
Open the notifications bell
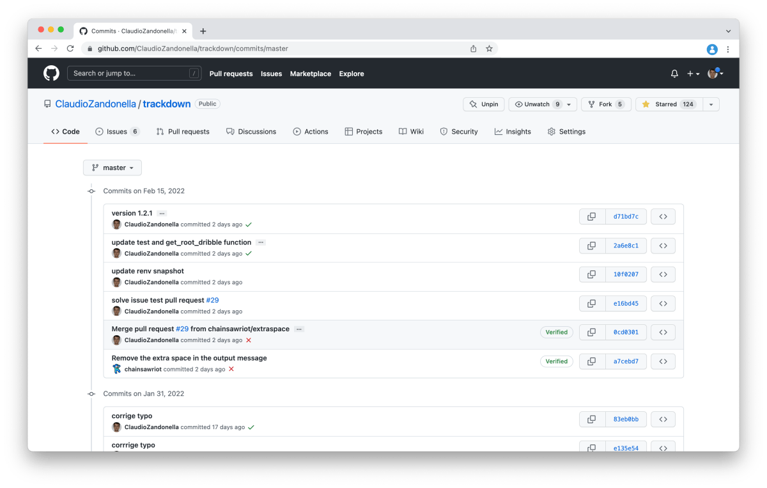(674, 74)
